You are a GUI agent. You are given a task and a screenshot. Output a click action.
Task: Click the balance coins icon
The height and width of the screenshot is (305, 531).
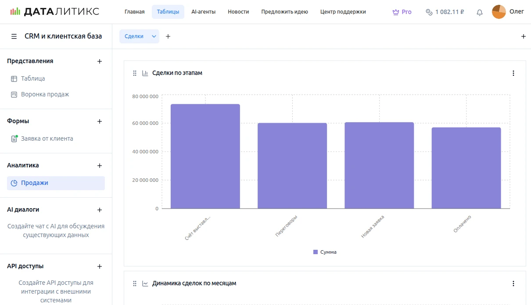pyautogui.click(x=429, y=12)
